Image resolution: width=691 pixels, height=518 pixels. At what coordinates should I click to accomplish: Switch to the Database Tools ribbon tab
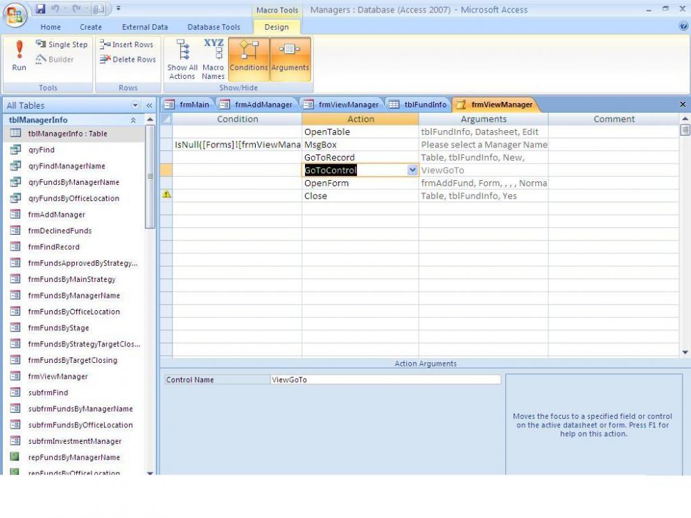coord(213,27)
